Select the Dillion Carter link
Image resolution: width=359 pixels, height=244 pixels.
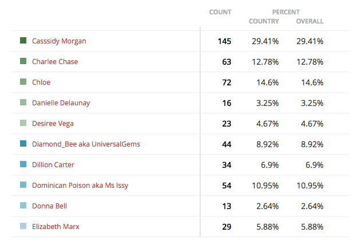[53, 165]
